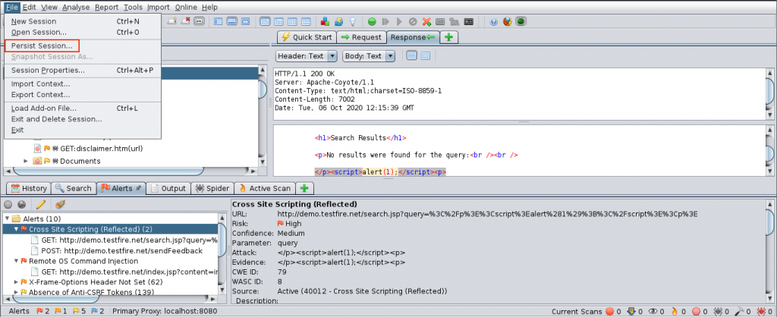Click the hammer forced browse status icon
The height and width of the screenshot is (317, 777).
pos(738,312)
